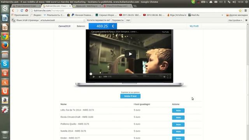Open System Settings wrench-gear dock icon

coord(5,110)
